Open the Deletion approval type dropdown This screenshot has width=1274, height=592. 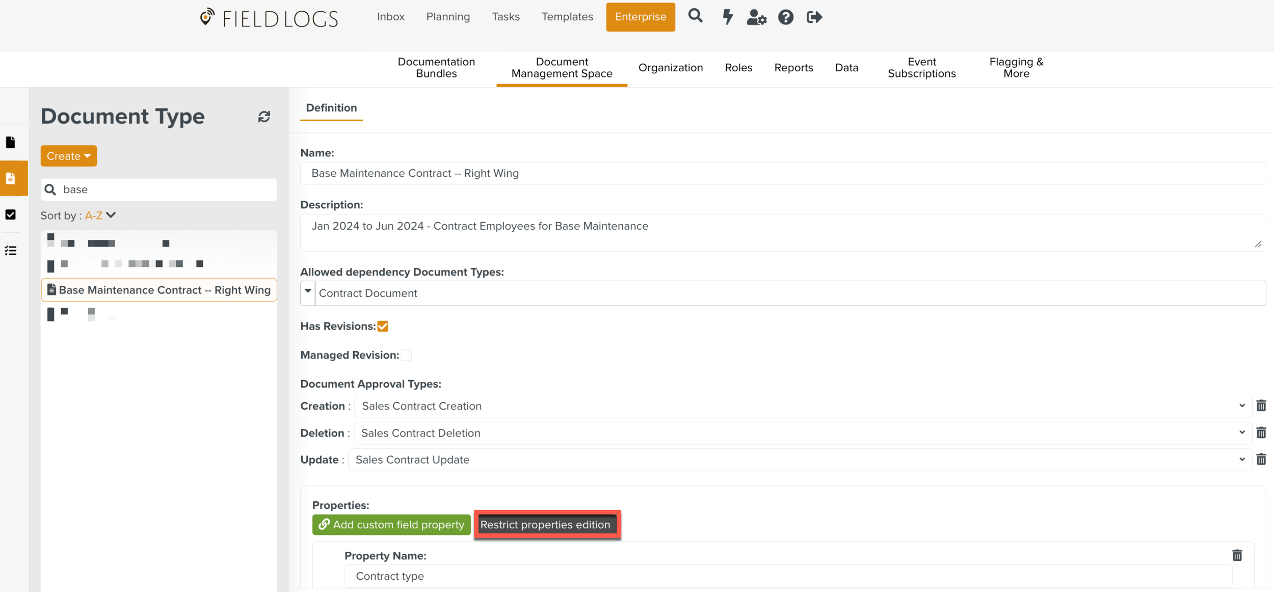(803, 433)
